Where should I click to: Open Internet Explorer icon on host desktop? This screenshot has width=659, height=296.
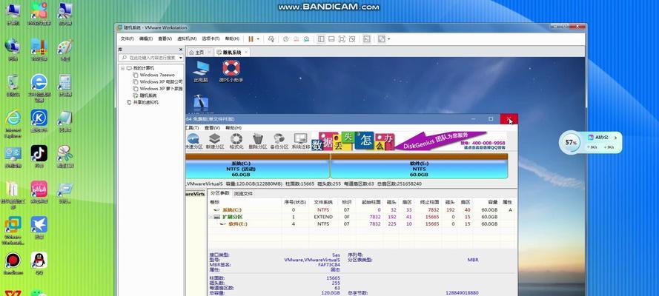click(x=13, y=124)
